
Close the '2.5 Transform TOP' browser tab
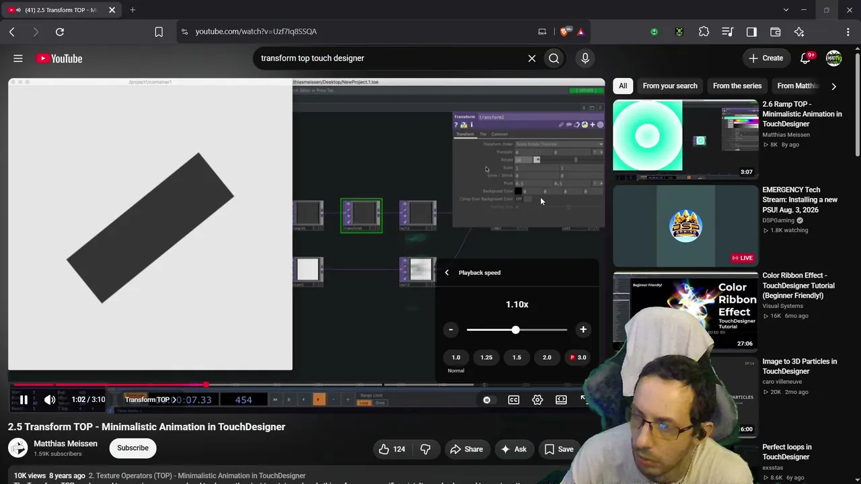coord(112,10)
